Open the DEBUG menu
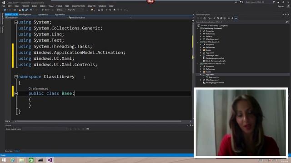The height and width of the screenshot is (163, 291). click(42, 6)
